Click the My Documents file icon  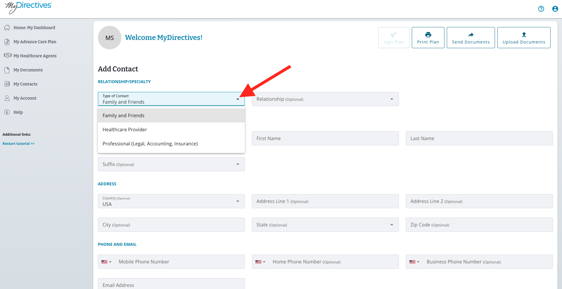click(x=7, y=70)
